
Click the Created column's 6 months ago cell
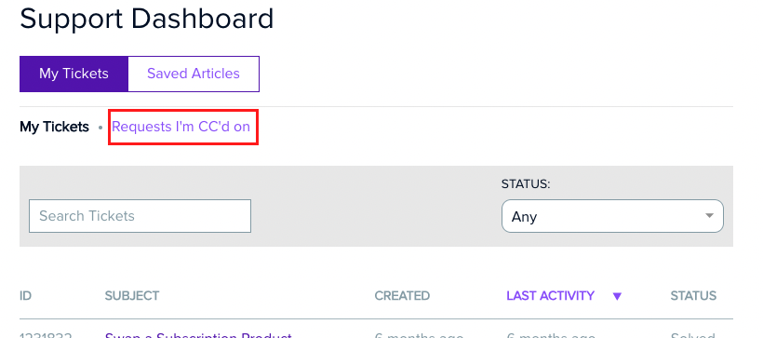(x=419, y=335)
